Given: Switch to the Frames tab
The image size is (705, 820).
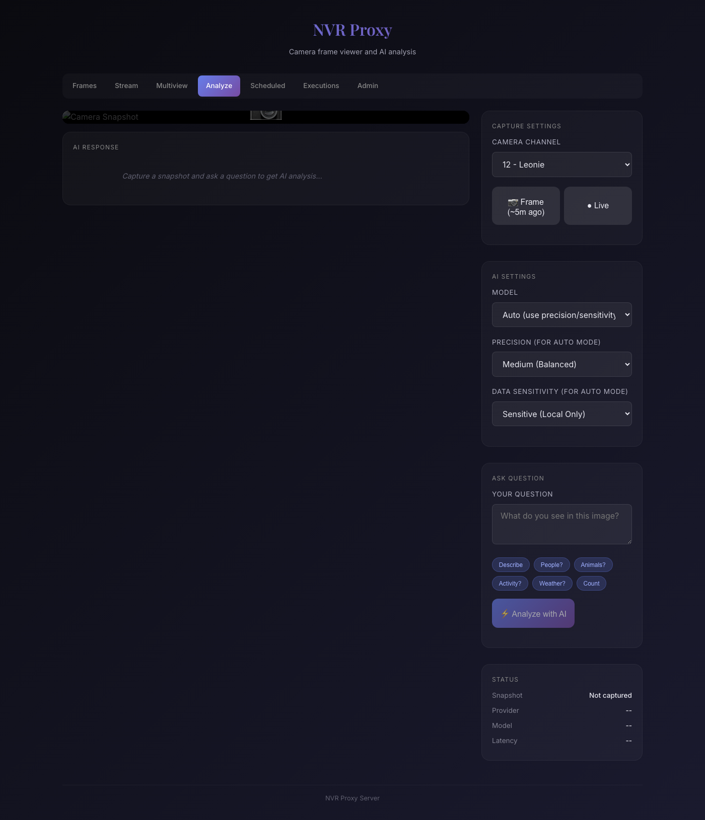Looking at the screenshot, I should click(x=85, y=86).
